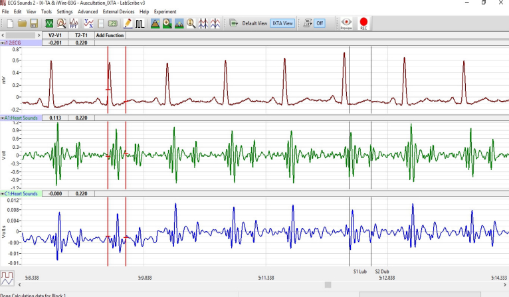Viewport: 509px width, 297px height.
Task: Open the External Devices menu
Action: point(119,12)
